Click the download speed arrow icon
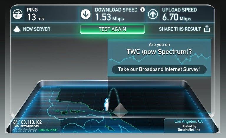The image size is (226, 138). tap(86, 14)
